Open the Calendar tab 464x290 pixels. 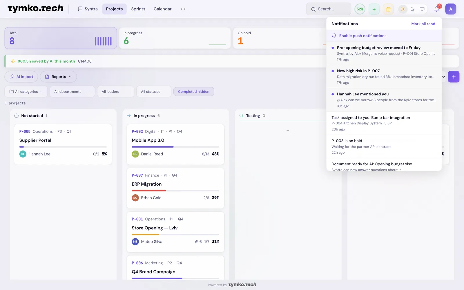[x=162, y=9]
